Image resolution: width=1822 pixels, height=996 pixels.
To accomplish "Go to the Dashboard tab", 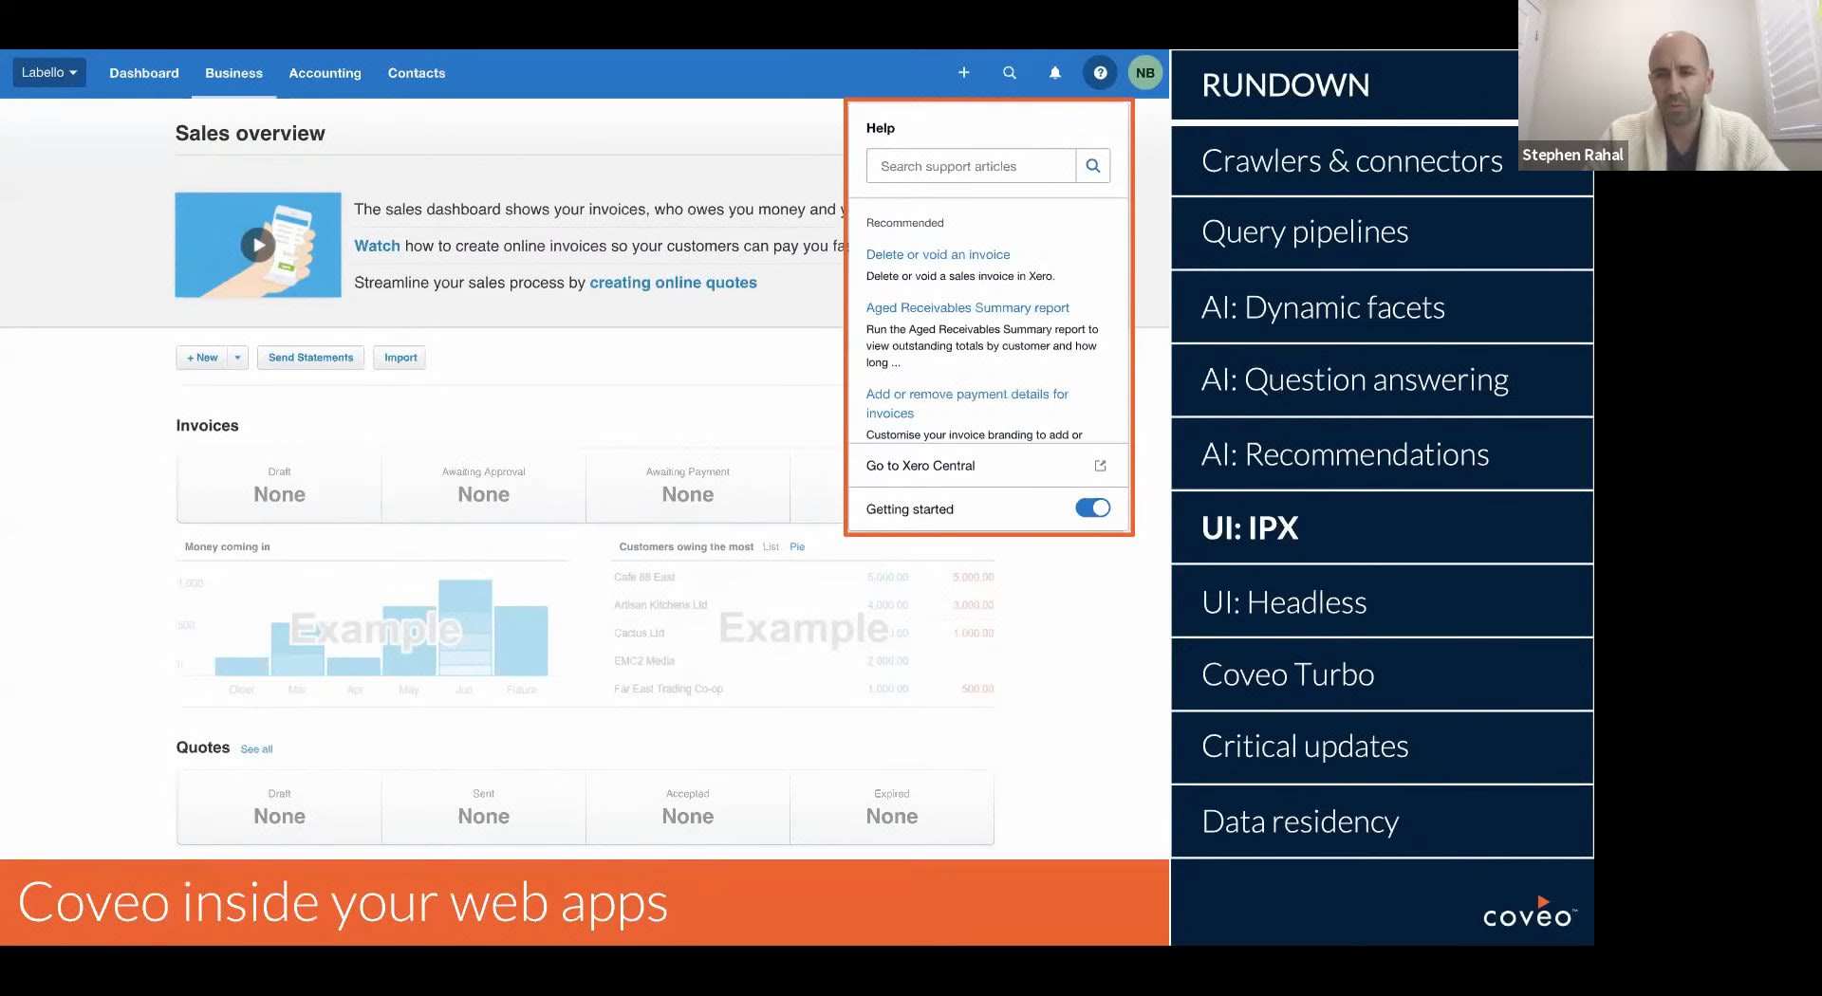I will tap(143, 73).
